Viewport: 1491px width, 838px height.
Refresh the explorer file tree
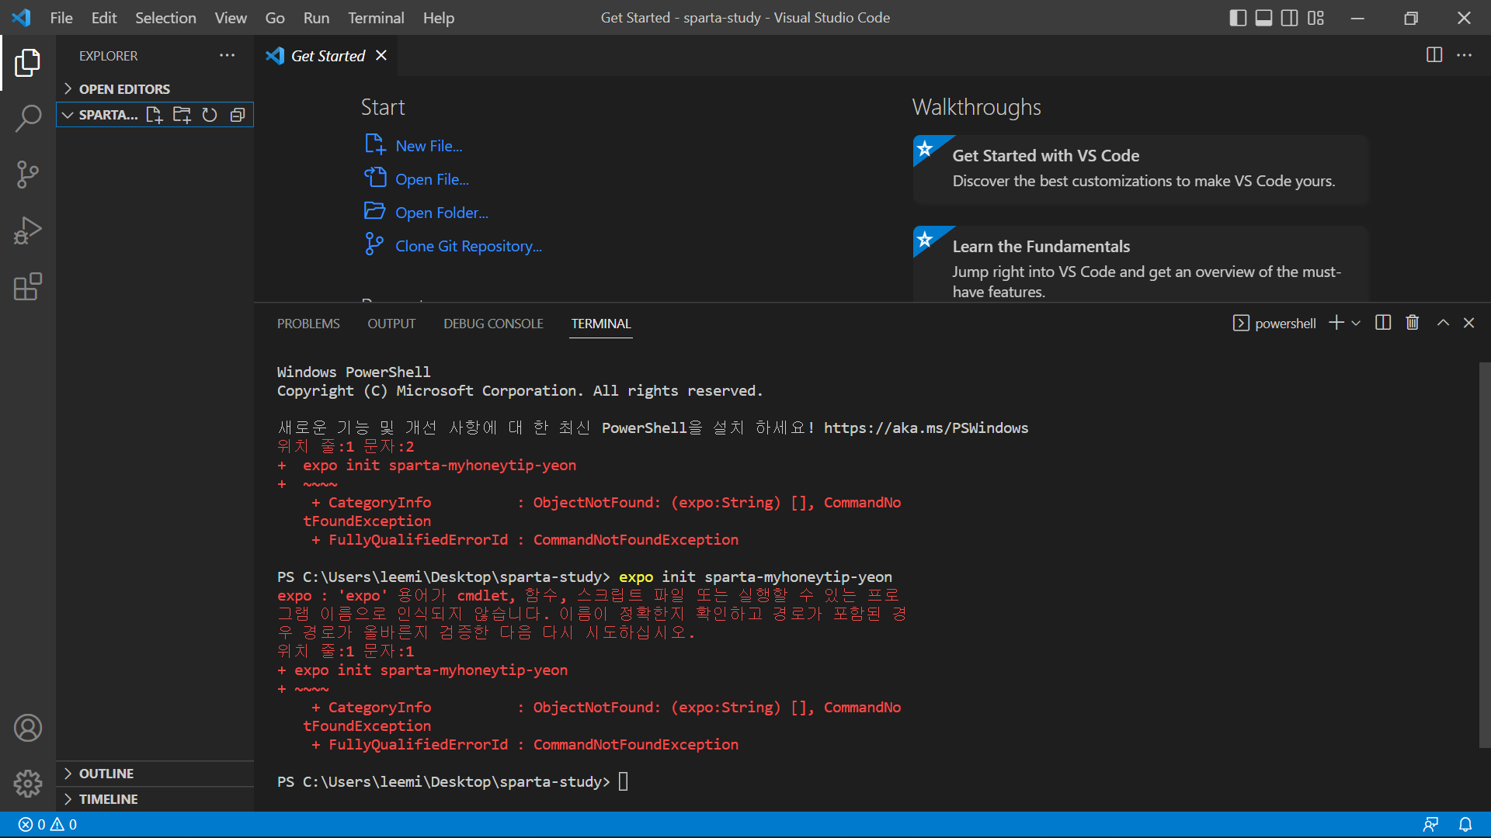tap(210, 115)
